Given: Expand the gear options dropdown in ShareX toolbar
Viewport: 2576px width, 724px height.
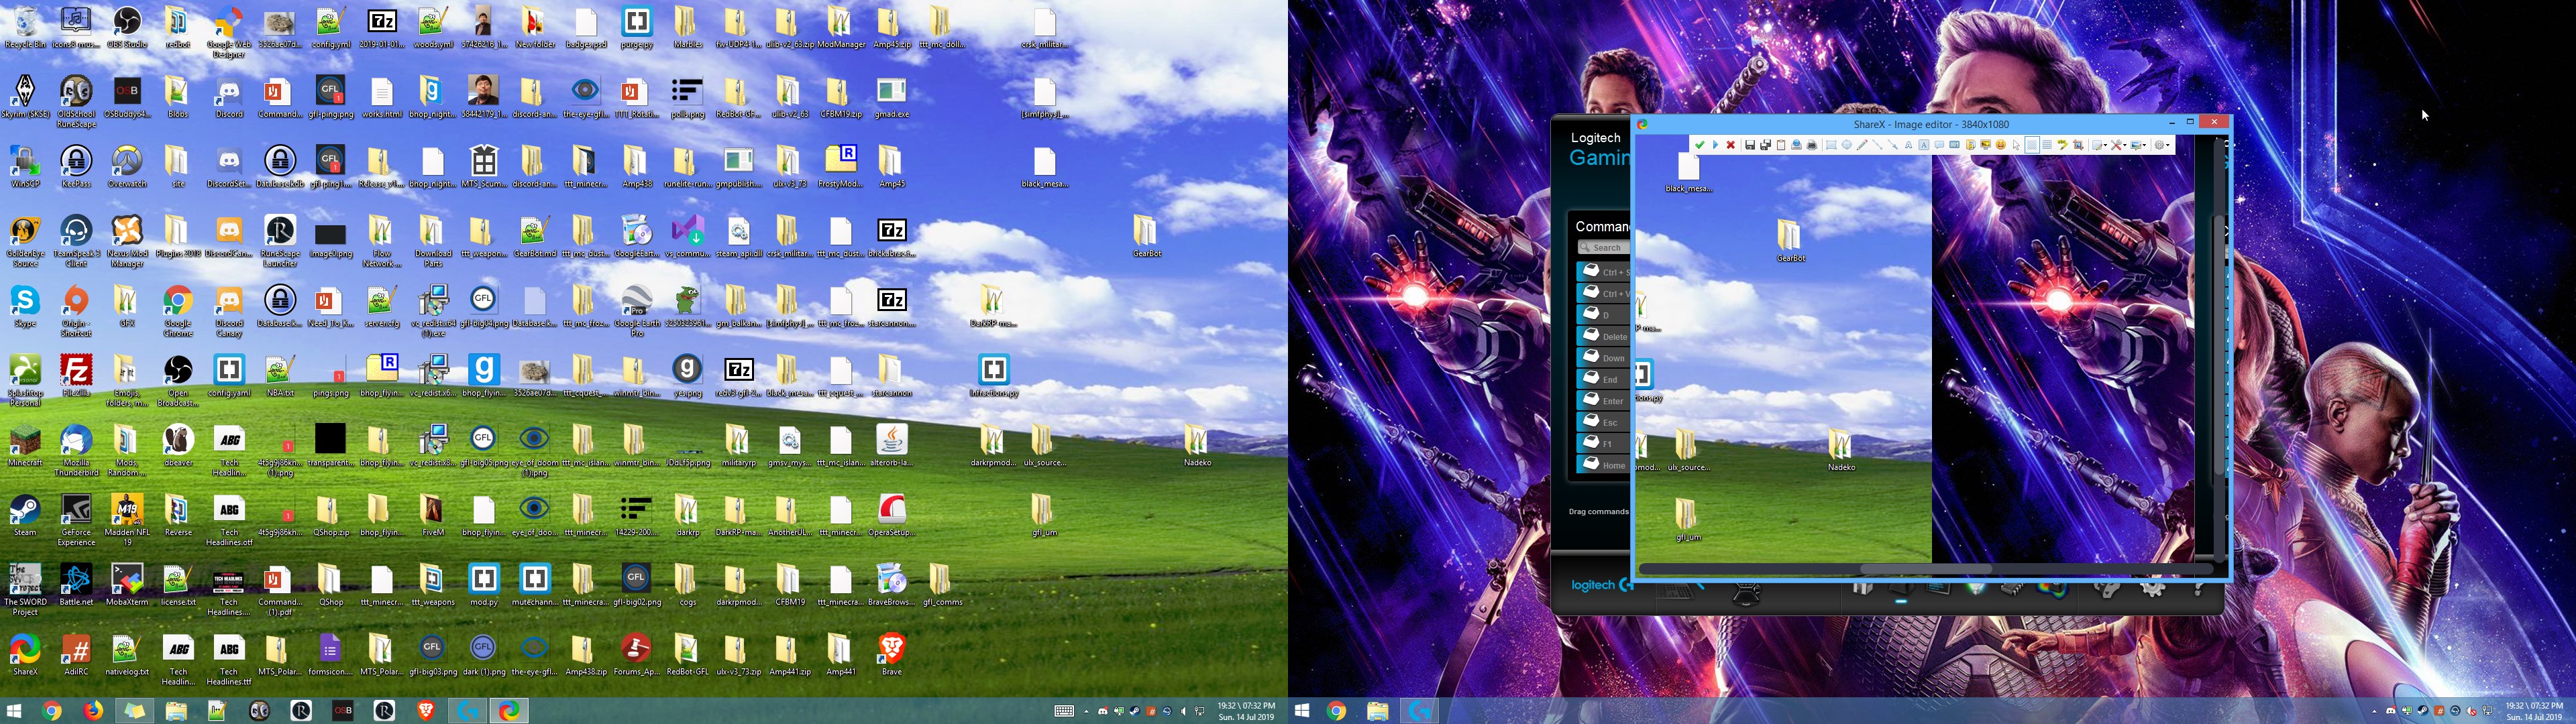Looking at the screenshot, I should [2164, 145].
